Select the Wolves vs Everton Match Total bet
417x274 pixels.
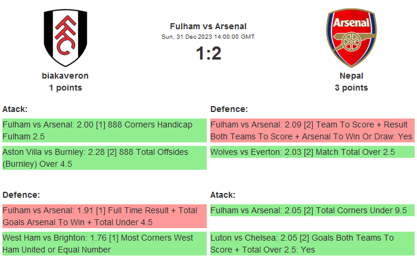(x=312, y=152)
